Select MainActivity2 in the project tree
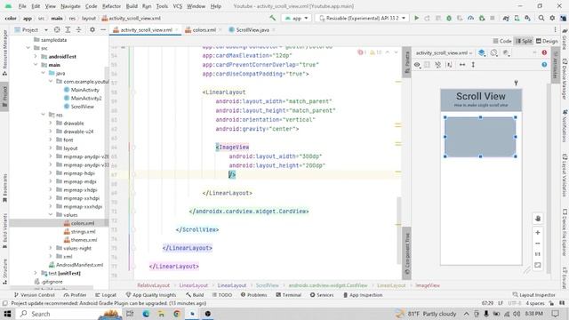The image size is (569, 320). (86, 98)
